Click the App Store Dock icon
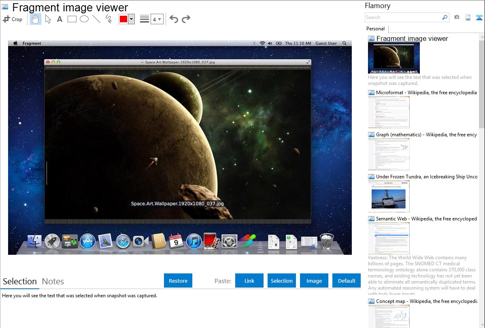This screenshot has height=328, width=485. point(87,241)
